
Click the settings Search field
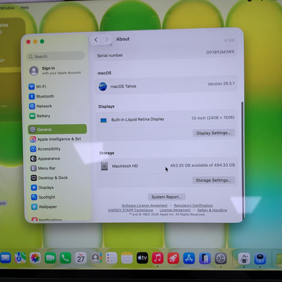click(x=56, y=56)
